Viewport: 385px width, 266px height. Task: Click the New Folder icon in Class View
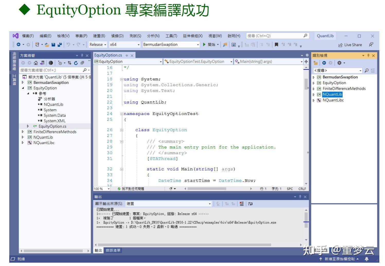(x=316, y=63)
